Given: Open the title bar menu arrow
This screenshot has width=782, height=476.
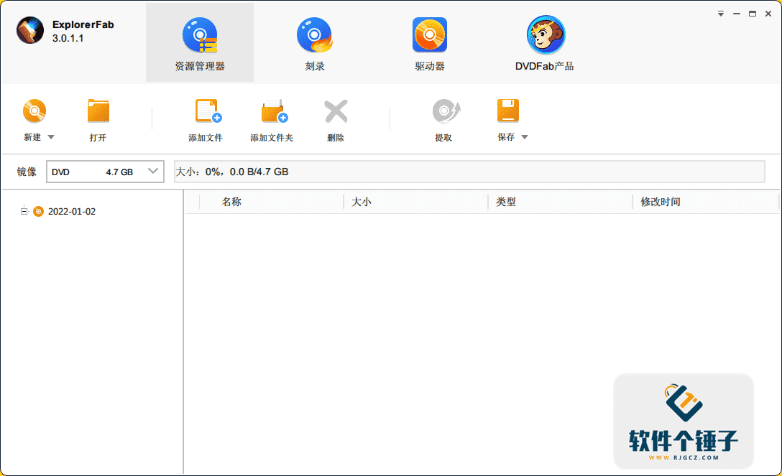Looking at the screenshot, I should tap(720, 13).
